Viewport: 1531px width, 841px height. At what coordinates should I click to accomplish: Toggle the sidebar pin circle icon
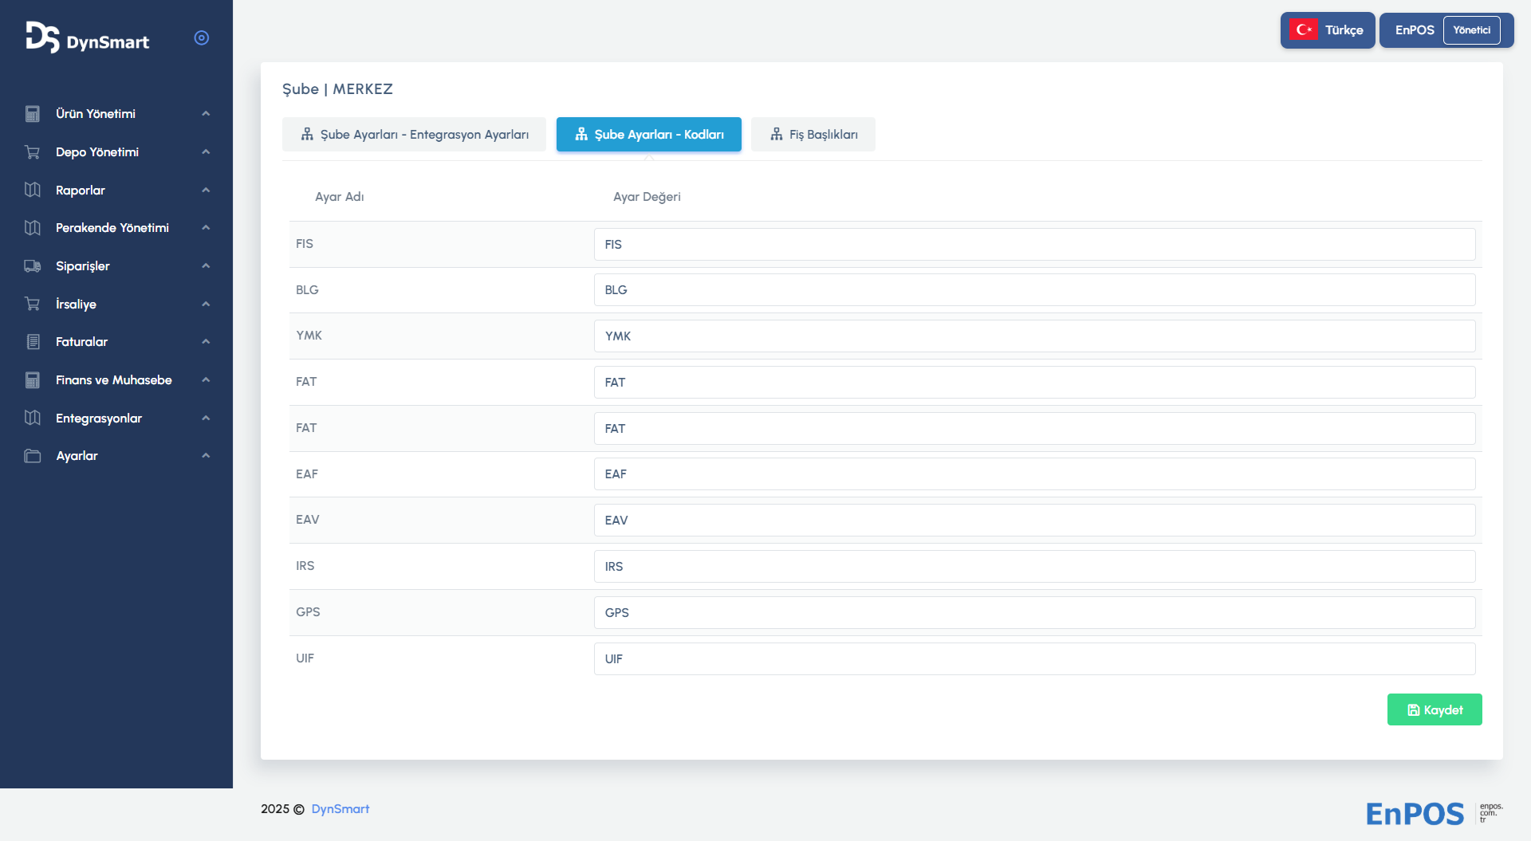click(x=202, y=38)
